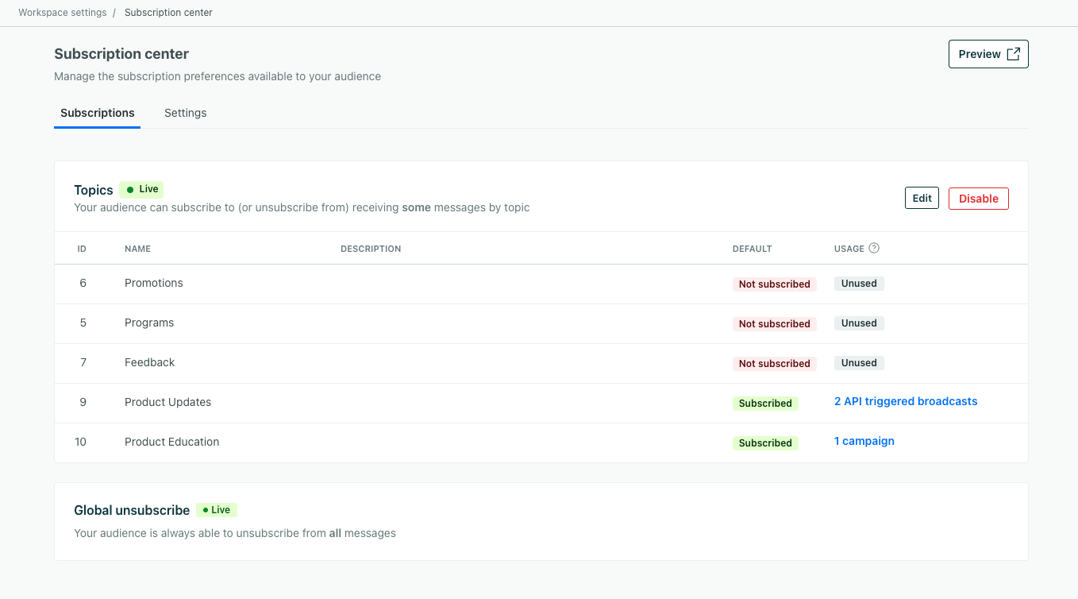
Task: Click the ID column header
Action: click(x=82, y=248)
